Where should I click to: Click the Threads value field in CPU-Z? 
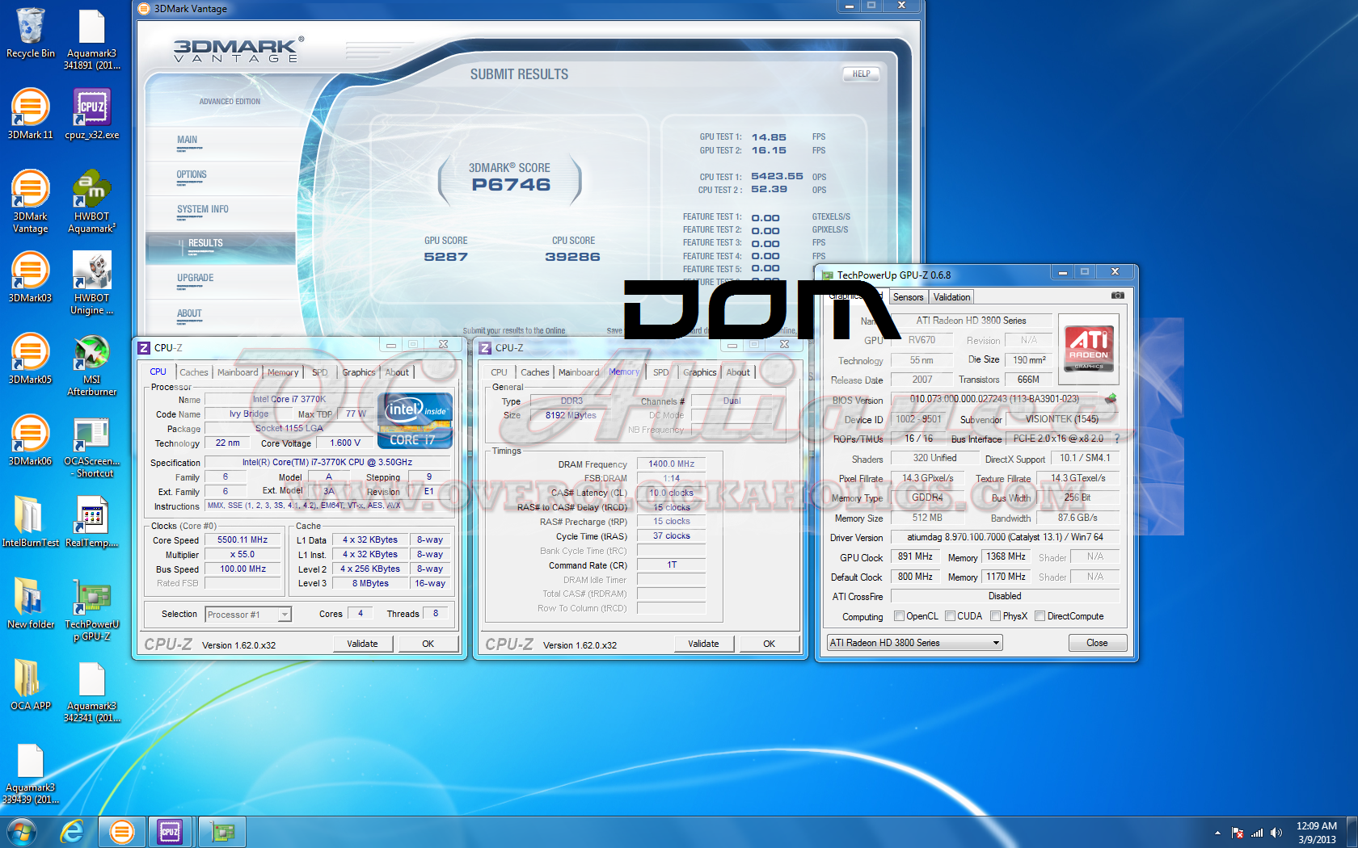click(x=436, y=614)
